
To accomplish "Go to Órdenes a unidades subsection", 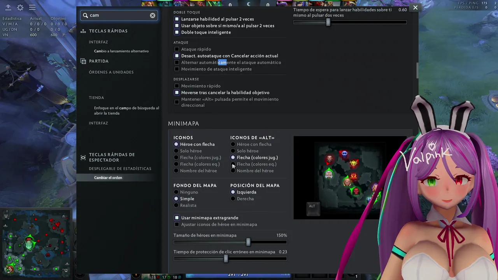I will [x=111, y=72].
